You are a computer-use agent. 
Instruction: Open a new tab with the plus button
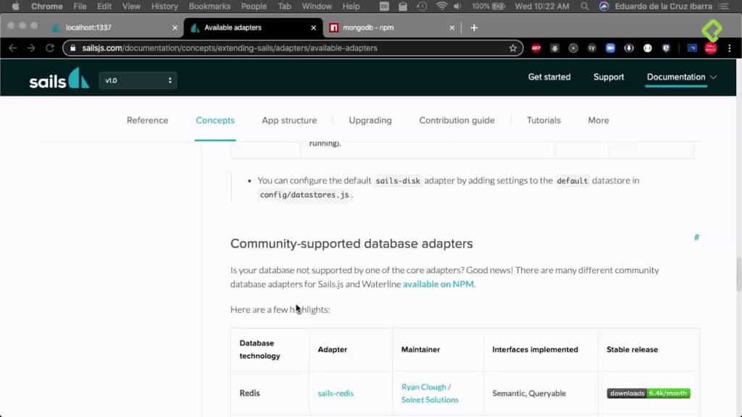point(474,28)
